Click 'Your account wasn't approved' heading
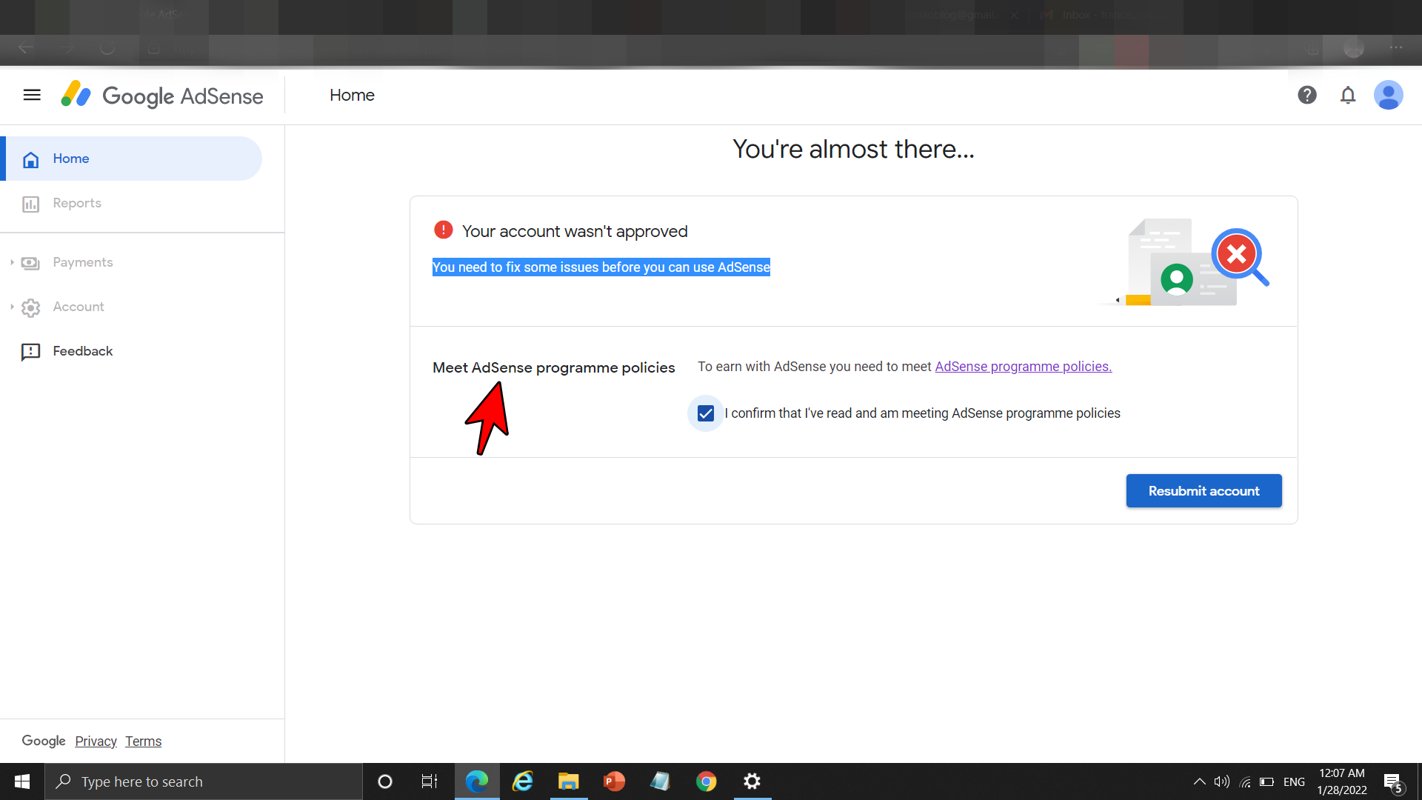The width and height of the screenshot is (1422, 800). coord(575,231)
